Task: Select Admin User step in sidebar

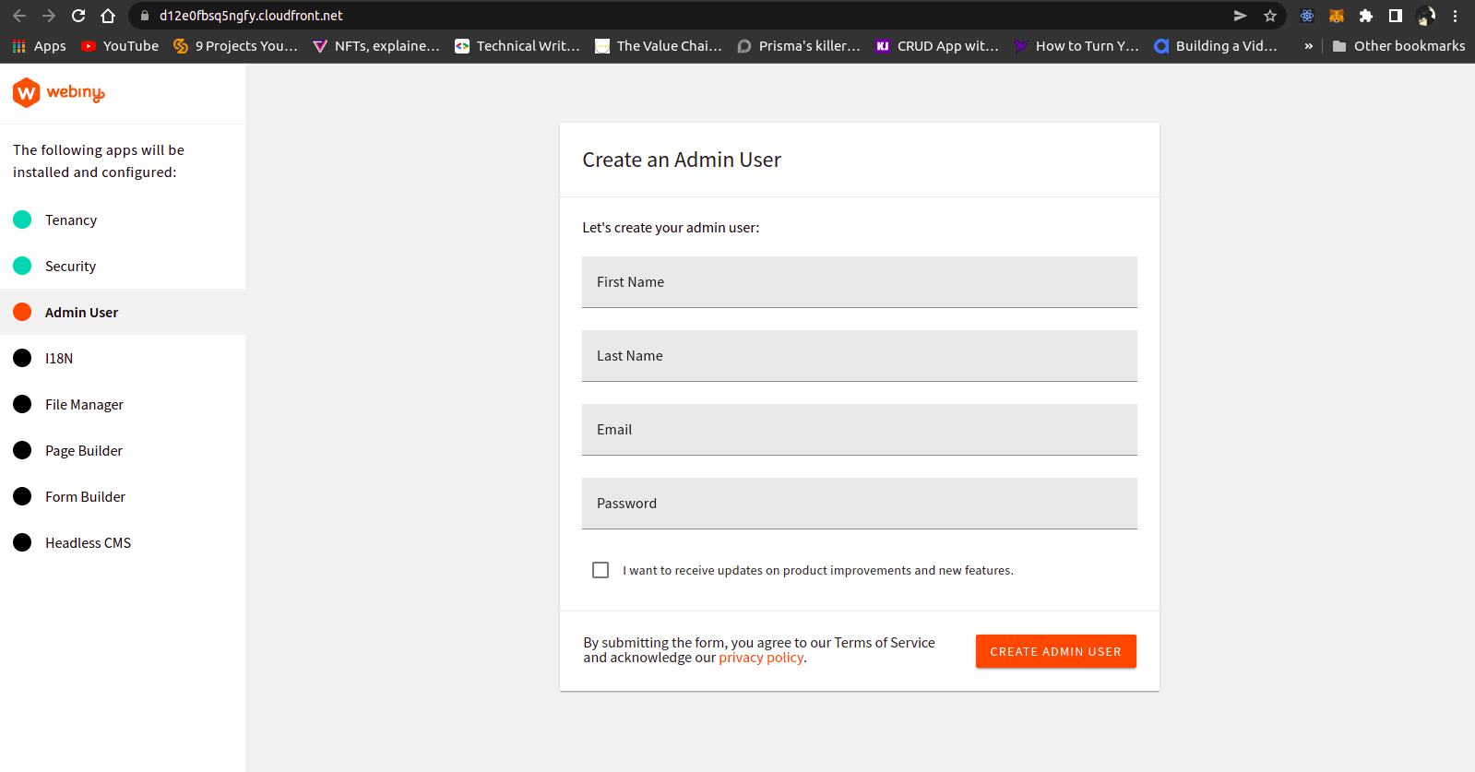Action: pos(81,313)
